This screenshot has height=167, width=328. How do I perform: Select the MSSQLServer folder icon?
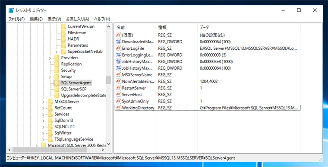pos(50,102)
